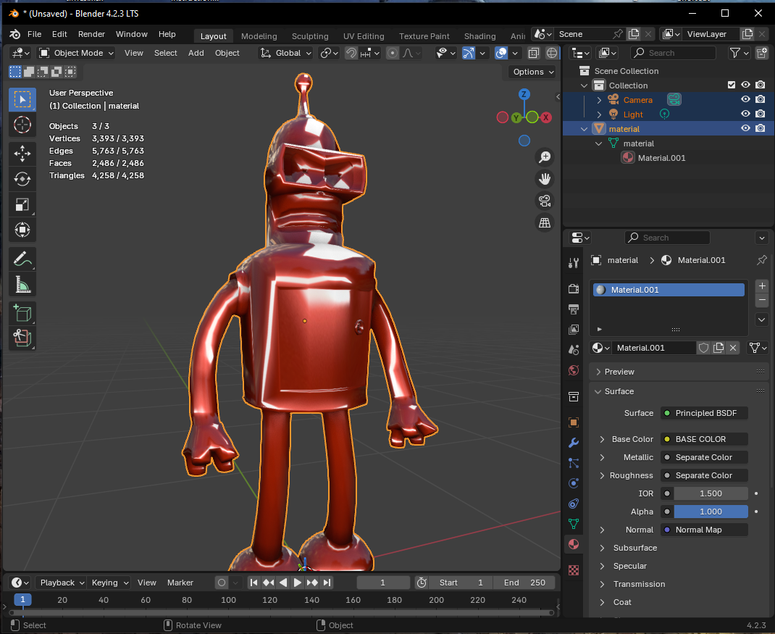
Task: Toggle camera view in viewport
Action: 545,201
